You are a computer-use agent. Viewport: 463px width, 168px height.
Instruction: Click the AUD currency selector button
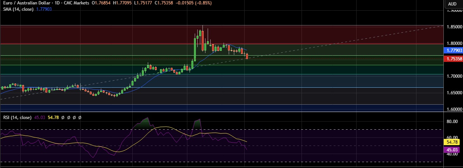click(x=452, y=4)
